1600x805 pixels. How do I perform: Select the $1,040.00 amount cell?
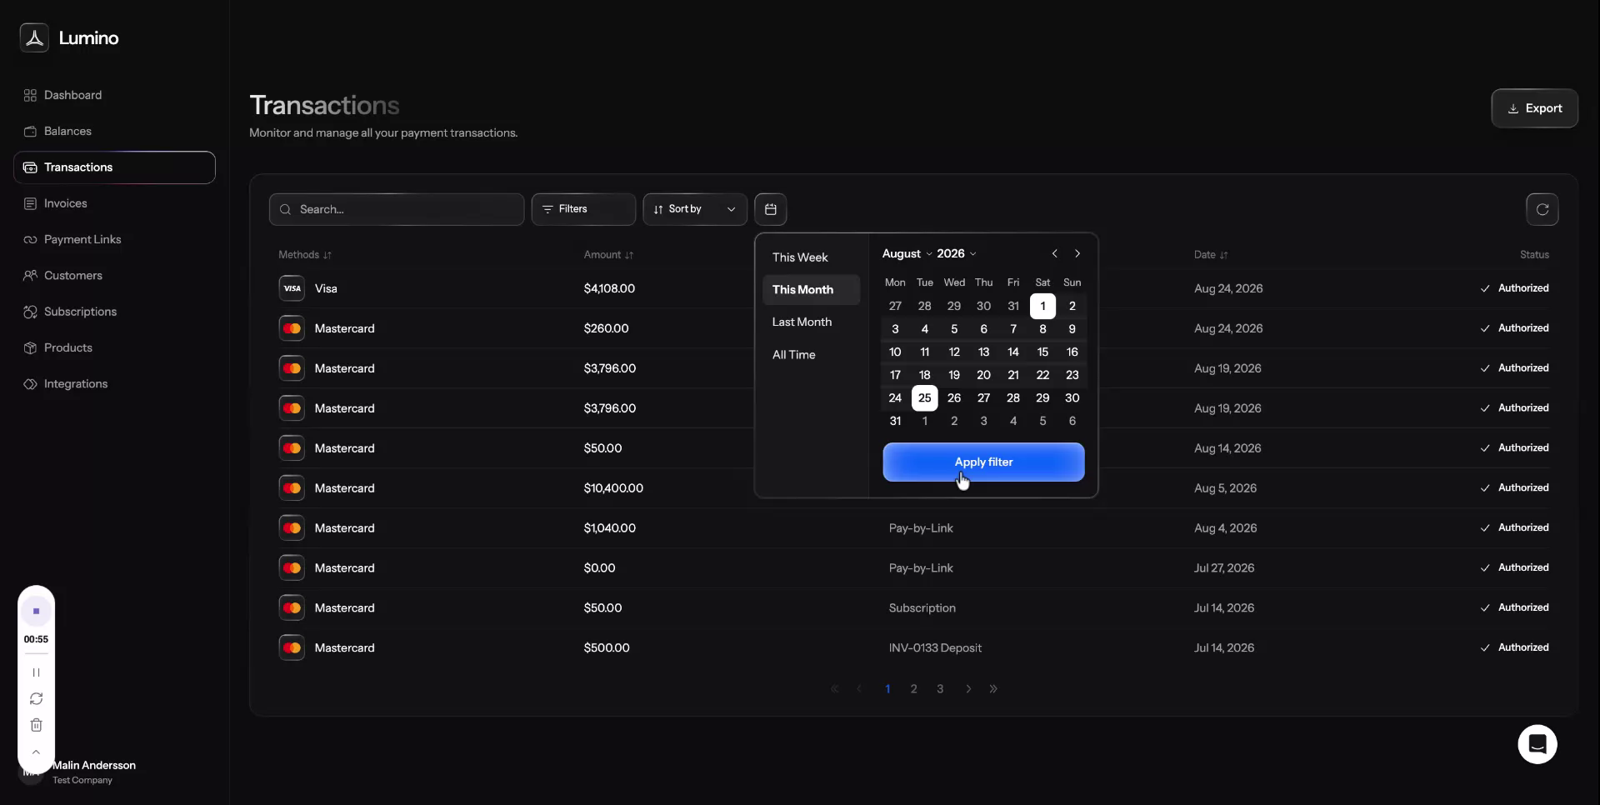click(609, 528)
